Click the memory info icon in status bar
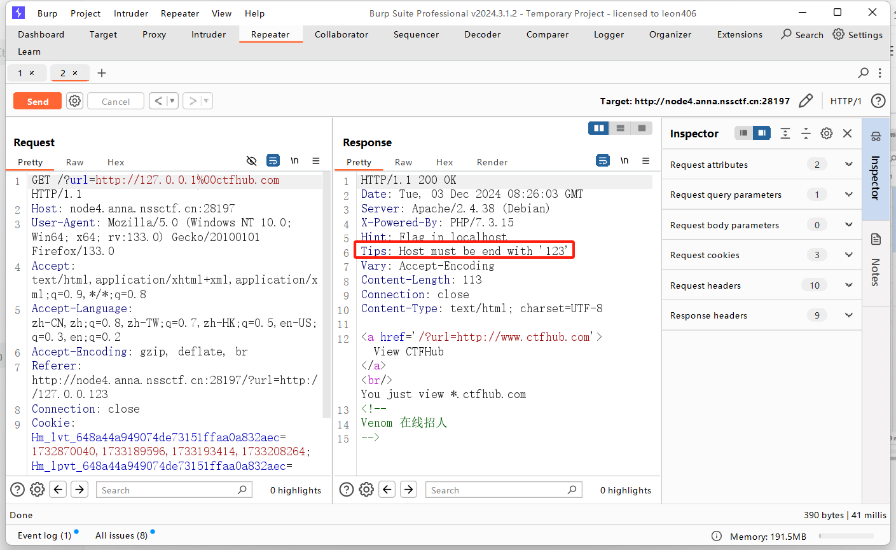Screen dimensions: 896x550 (717, 536)
